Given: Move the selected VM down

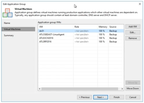Looking at the screenshot, I should [133, 88].
